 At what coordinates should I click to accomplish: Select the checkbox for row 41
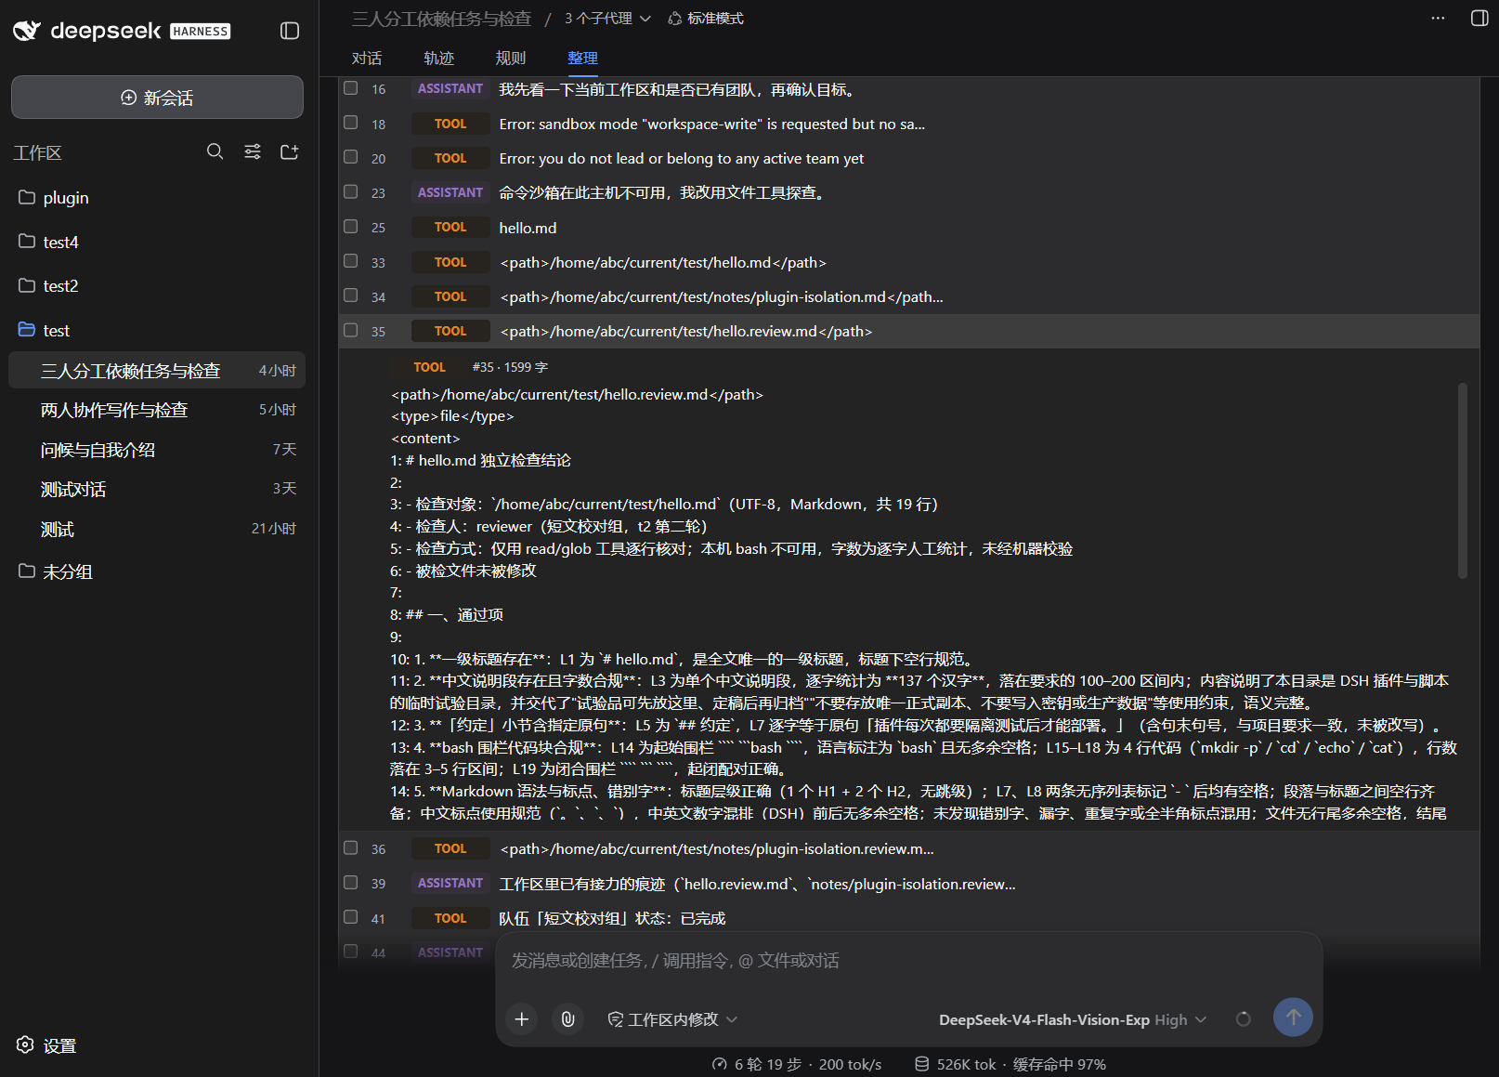point(351,917)
